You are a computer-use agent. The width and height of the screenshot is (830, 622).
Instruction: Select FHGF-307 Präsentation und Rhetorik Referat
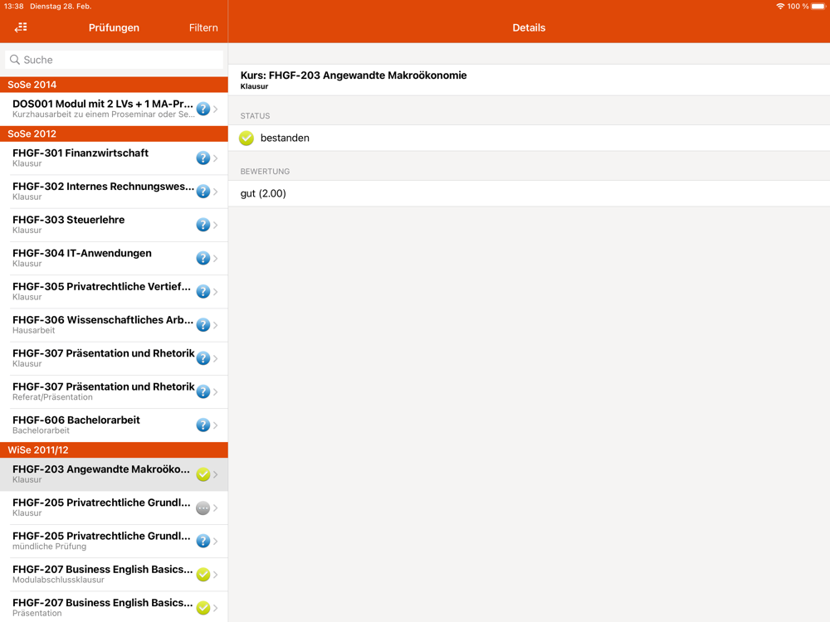(114, 392)
